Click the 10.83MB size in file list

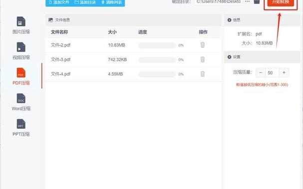coord(116,45)
